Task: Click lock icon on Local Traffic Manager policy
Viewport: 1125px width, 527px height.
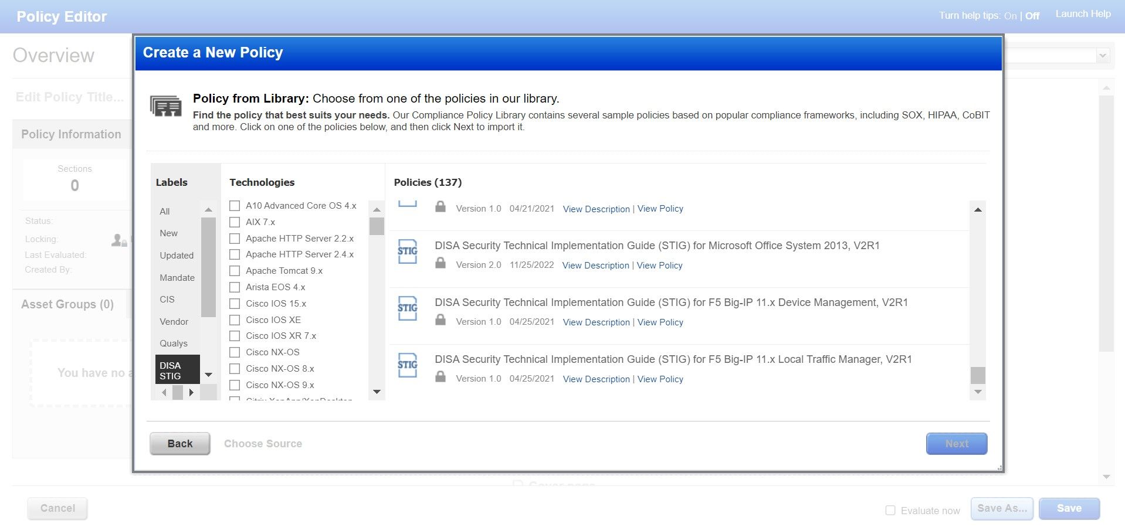Action: (x=440, y=378)
